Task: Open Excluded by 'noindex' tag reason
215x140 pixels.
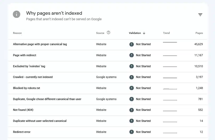Action: (x=29, y=66)
